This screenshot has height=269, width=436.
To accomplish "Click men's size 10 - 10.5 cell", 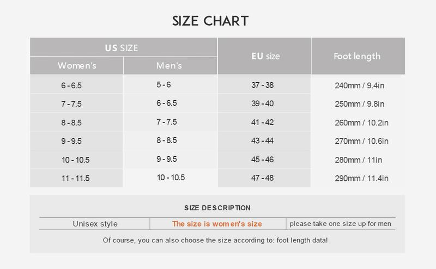I will pos(171,178).
